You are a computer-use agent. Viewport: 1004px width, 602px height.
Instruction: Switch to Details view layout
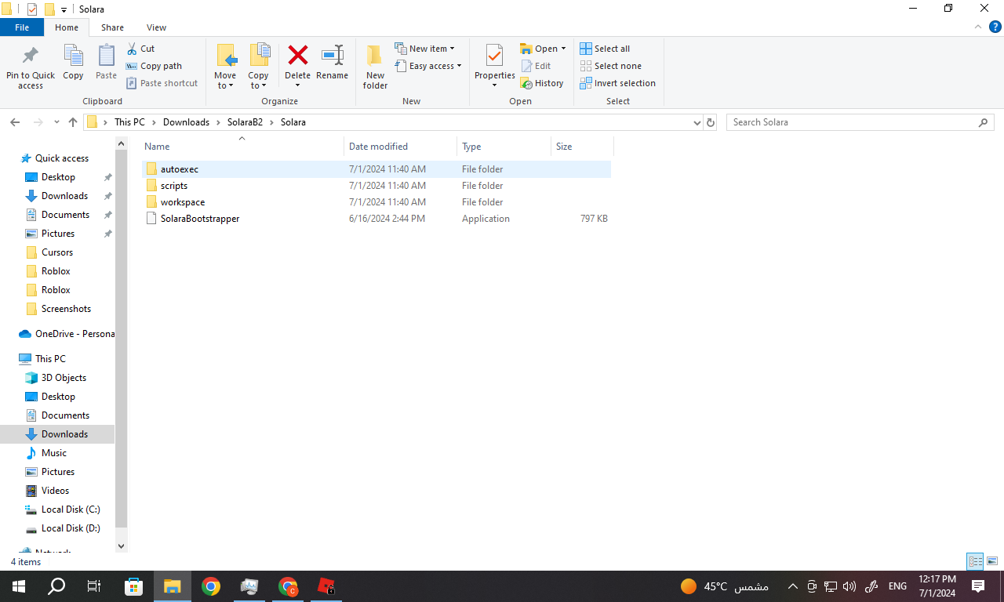[976, 561]
